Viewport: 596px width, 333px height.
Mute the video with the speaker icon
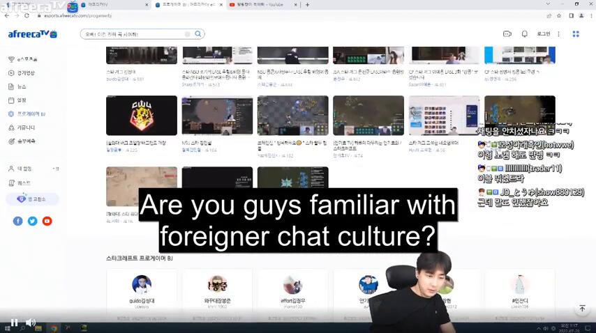(31, 323)
